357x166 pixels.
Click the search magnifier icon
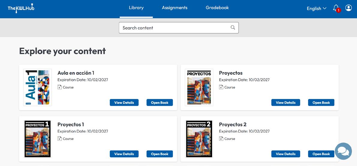[233, 28]
